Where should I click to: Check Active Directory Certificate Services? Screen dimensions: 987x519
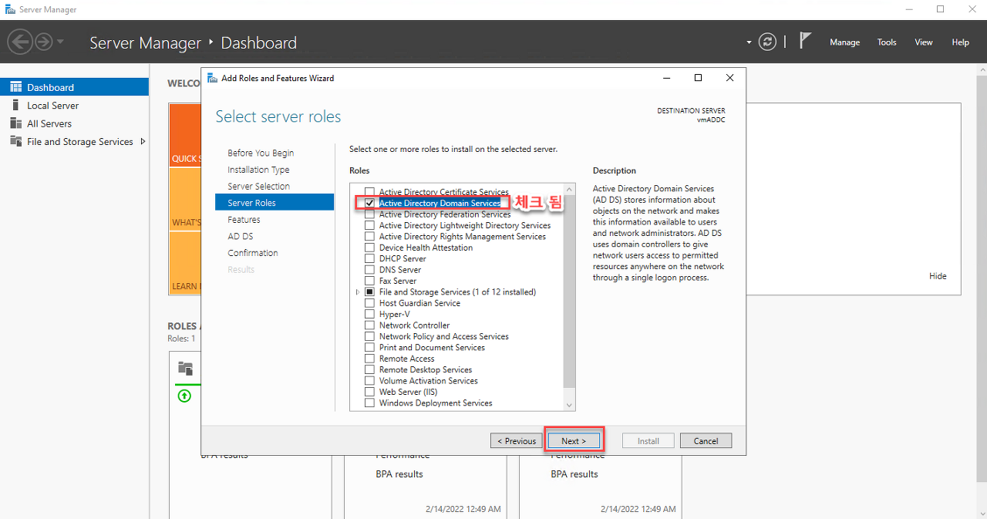pyautogui.click(x=369, y=192)
